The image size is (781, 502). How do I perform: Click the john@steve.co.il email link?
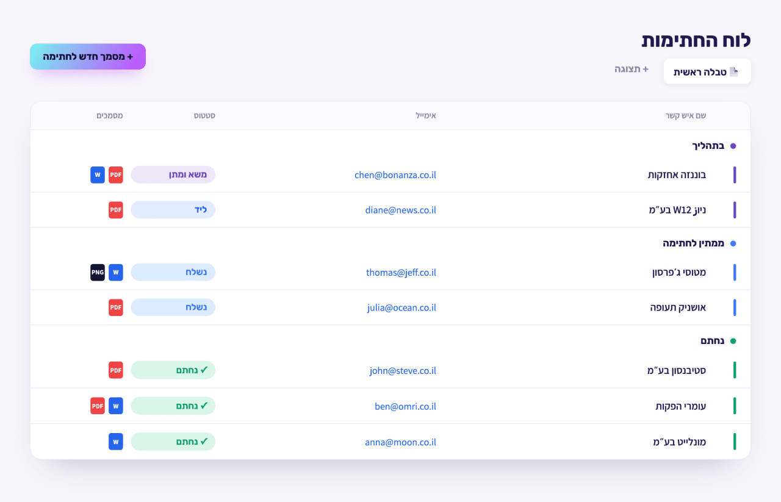pos(403,370)
